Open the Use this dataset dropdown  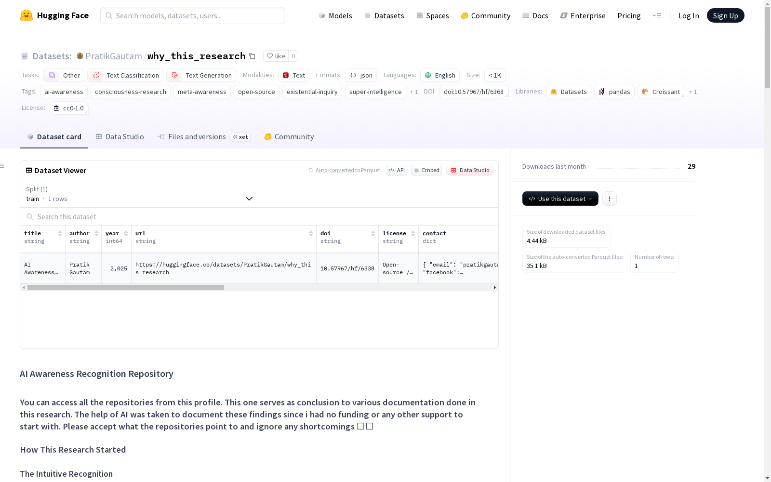point(560,199)
